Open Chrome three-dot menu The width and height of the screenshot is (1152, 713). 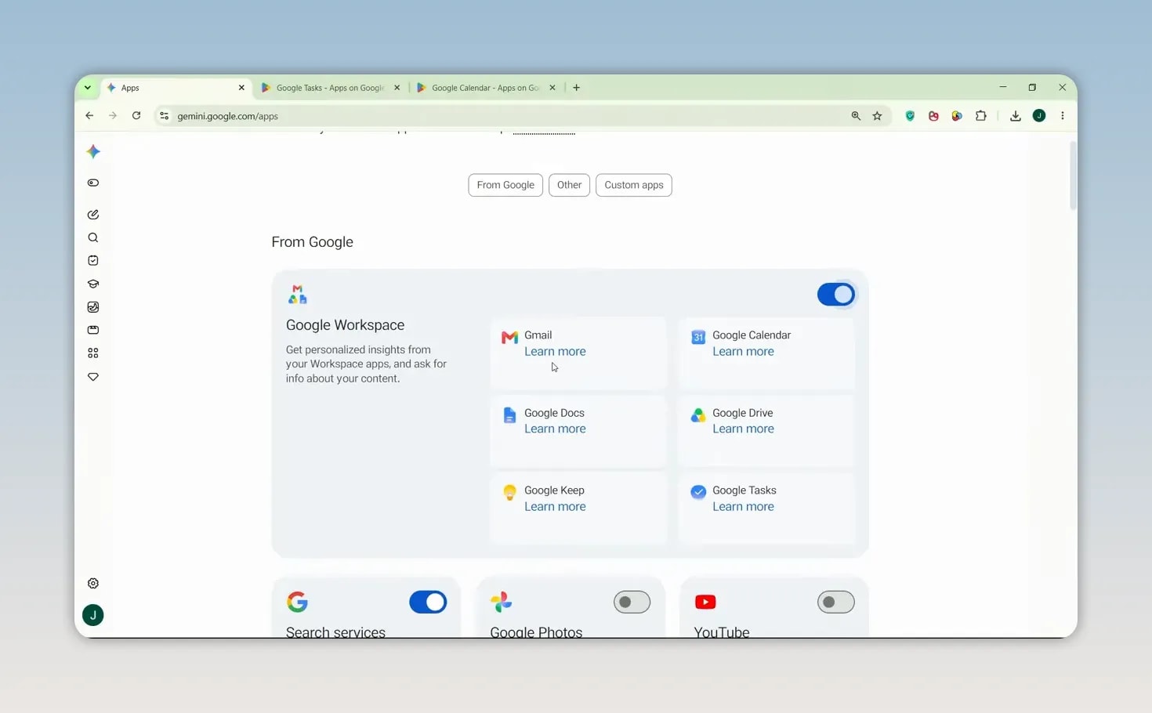(1063, 116)
